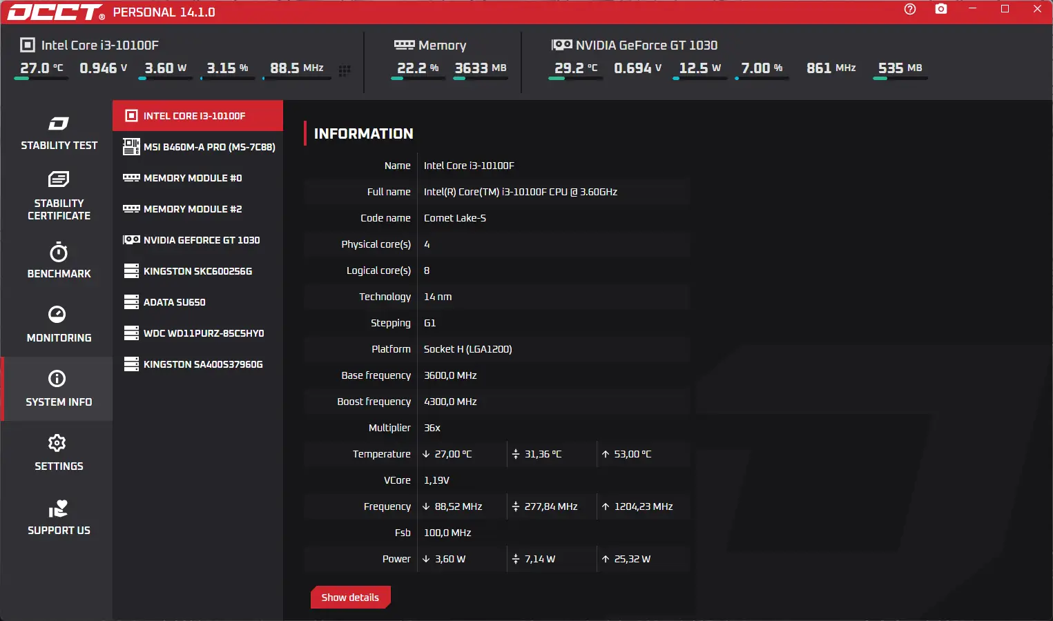Viewport: 1053px width, 621px height.
Task: Take a screenshot with the camera icon
Action: tap(941, 9)
